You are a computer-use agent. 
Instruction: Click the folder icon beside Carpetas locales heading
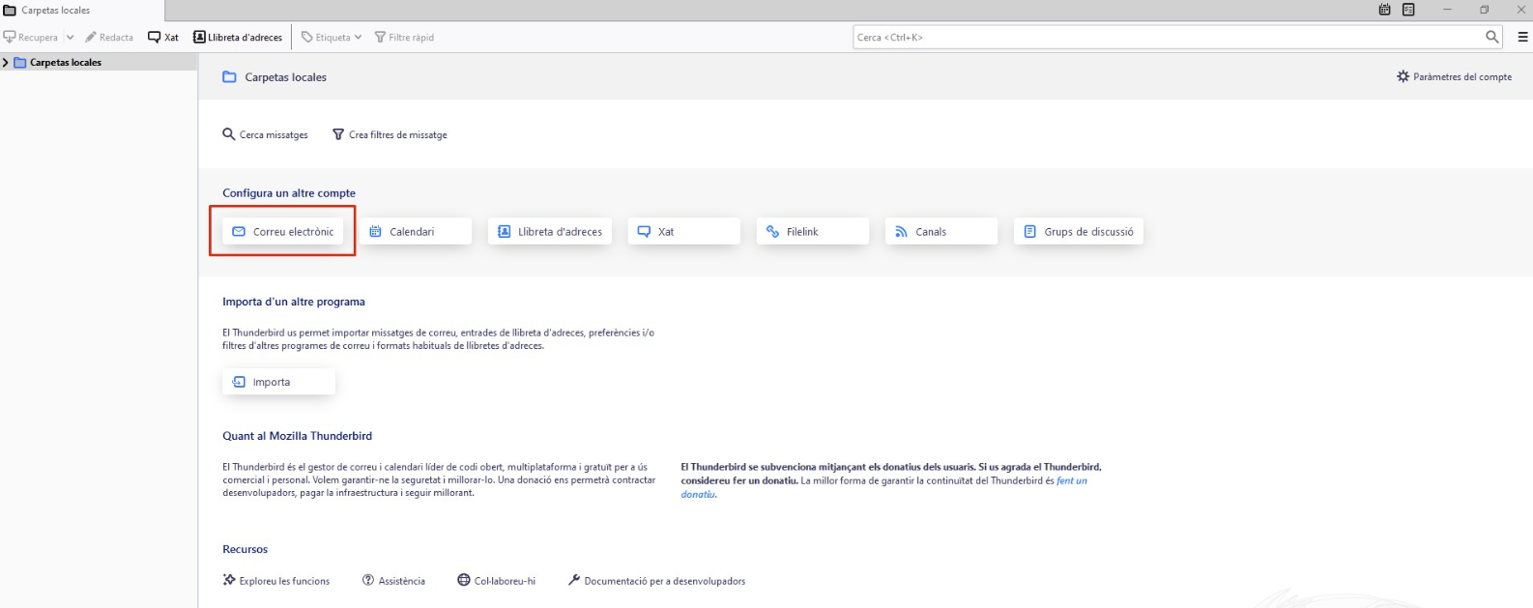pyautogui.click(x=229, y=77)
